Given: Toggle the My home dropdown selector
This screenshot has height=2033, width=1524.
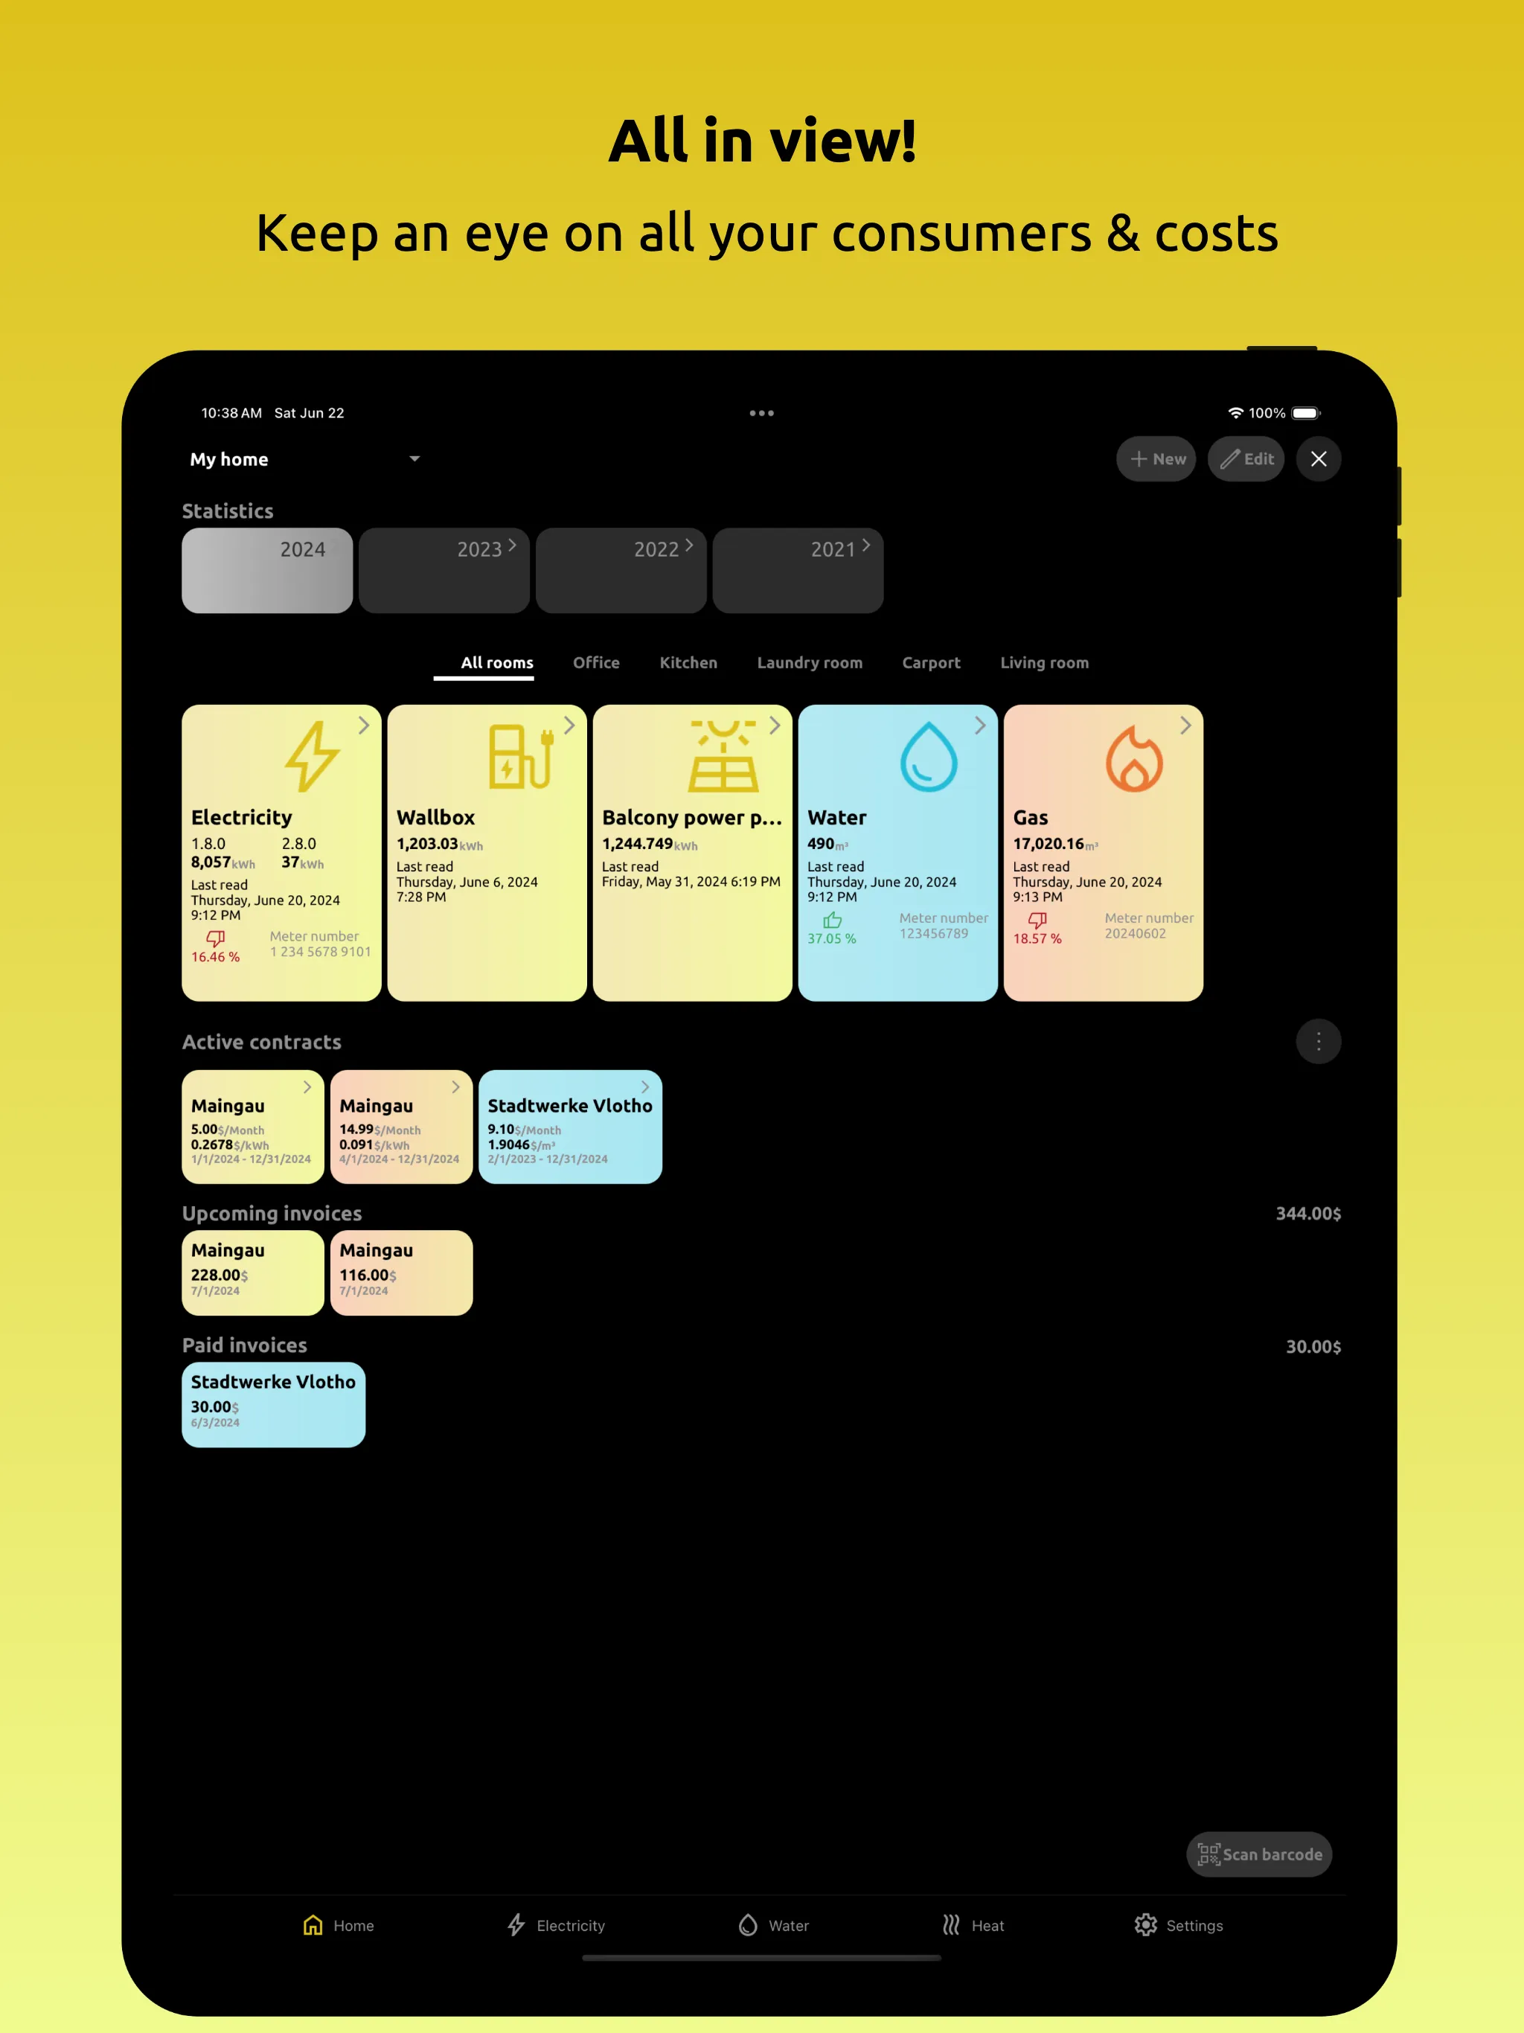Looking at the screenshot, I should (x=304, y=459).
